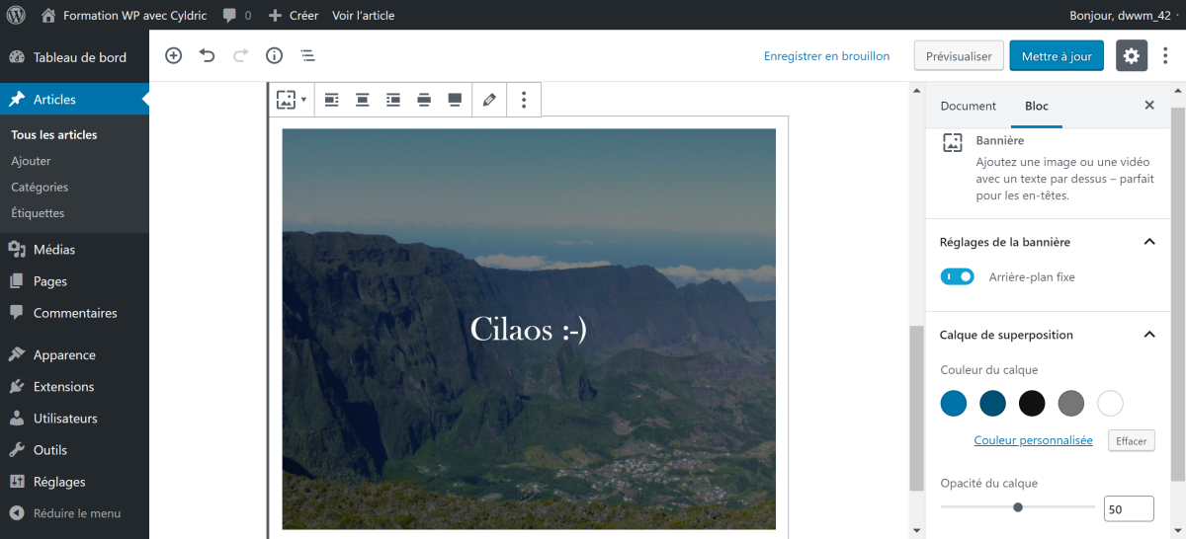1186x539 pixels.
Task: Toggle 'Arrière-plan fixe' switch
Action: click(958, 277)
